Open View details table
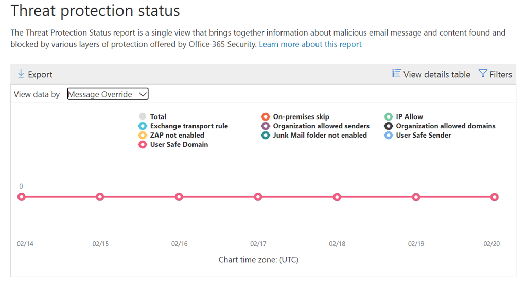The height and width of the screenshot is (286, 527). [436, 74]
